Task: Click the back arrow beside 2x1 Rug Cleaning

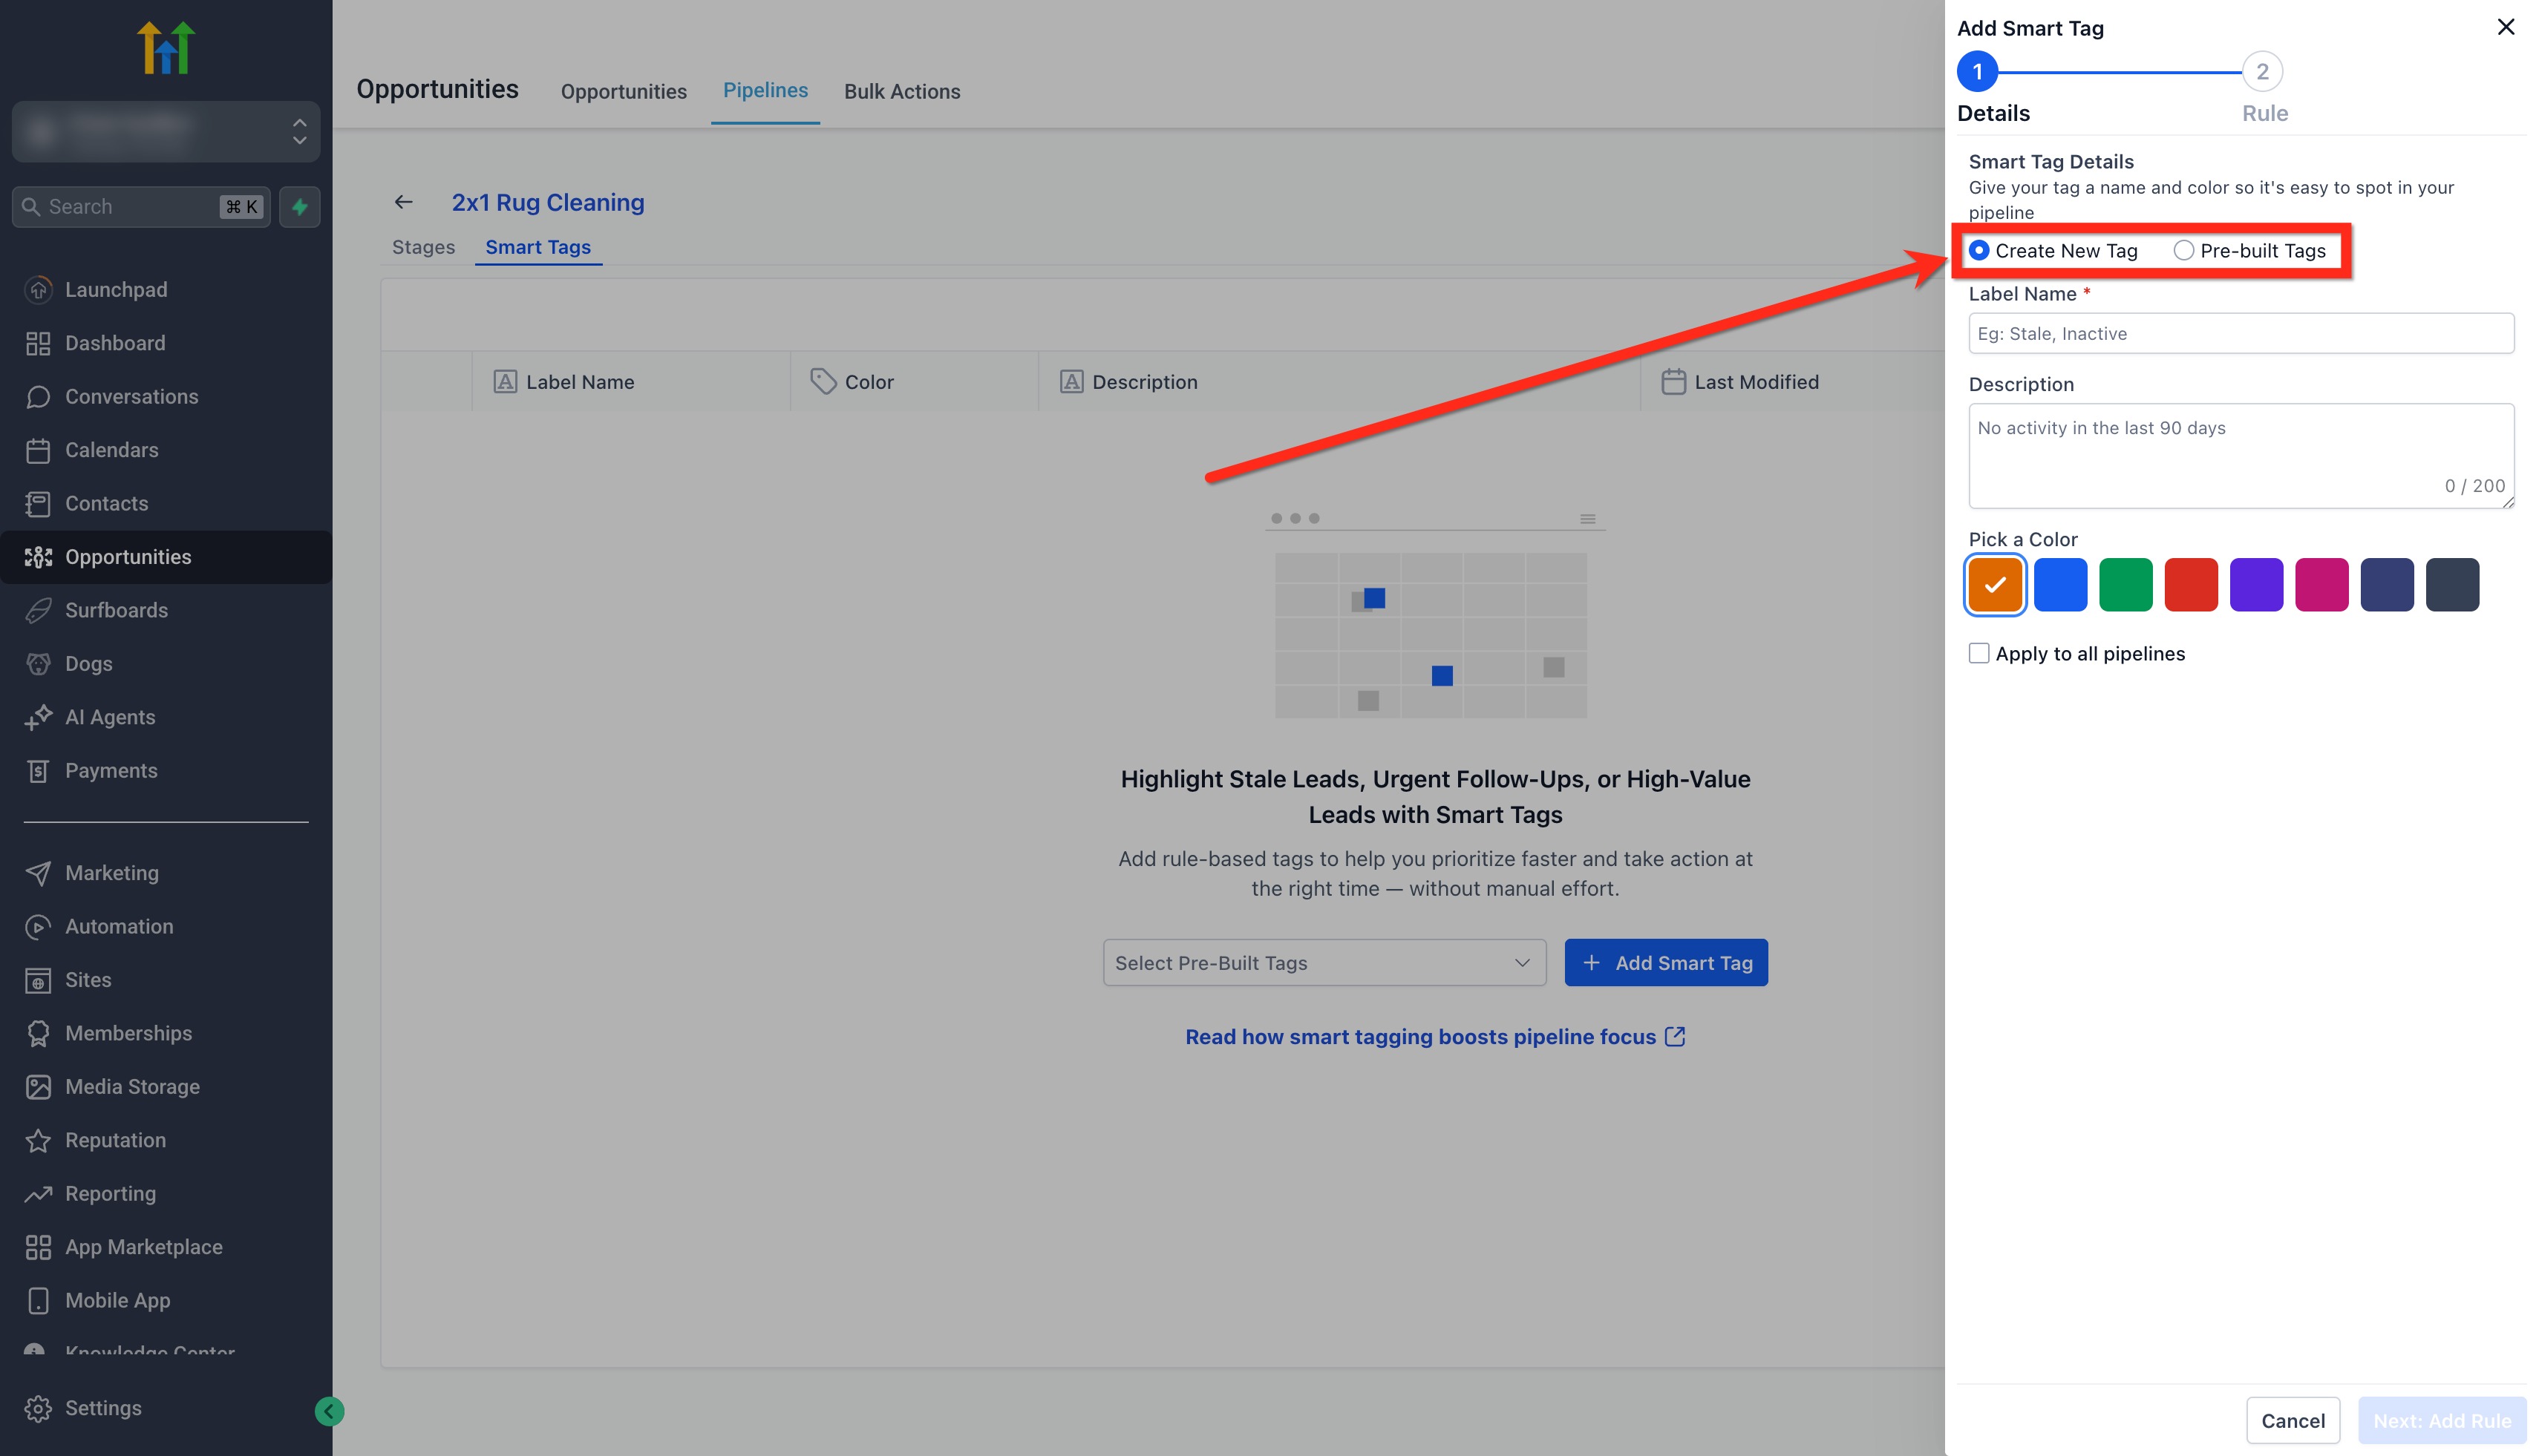Action: (403, 202)
